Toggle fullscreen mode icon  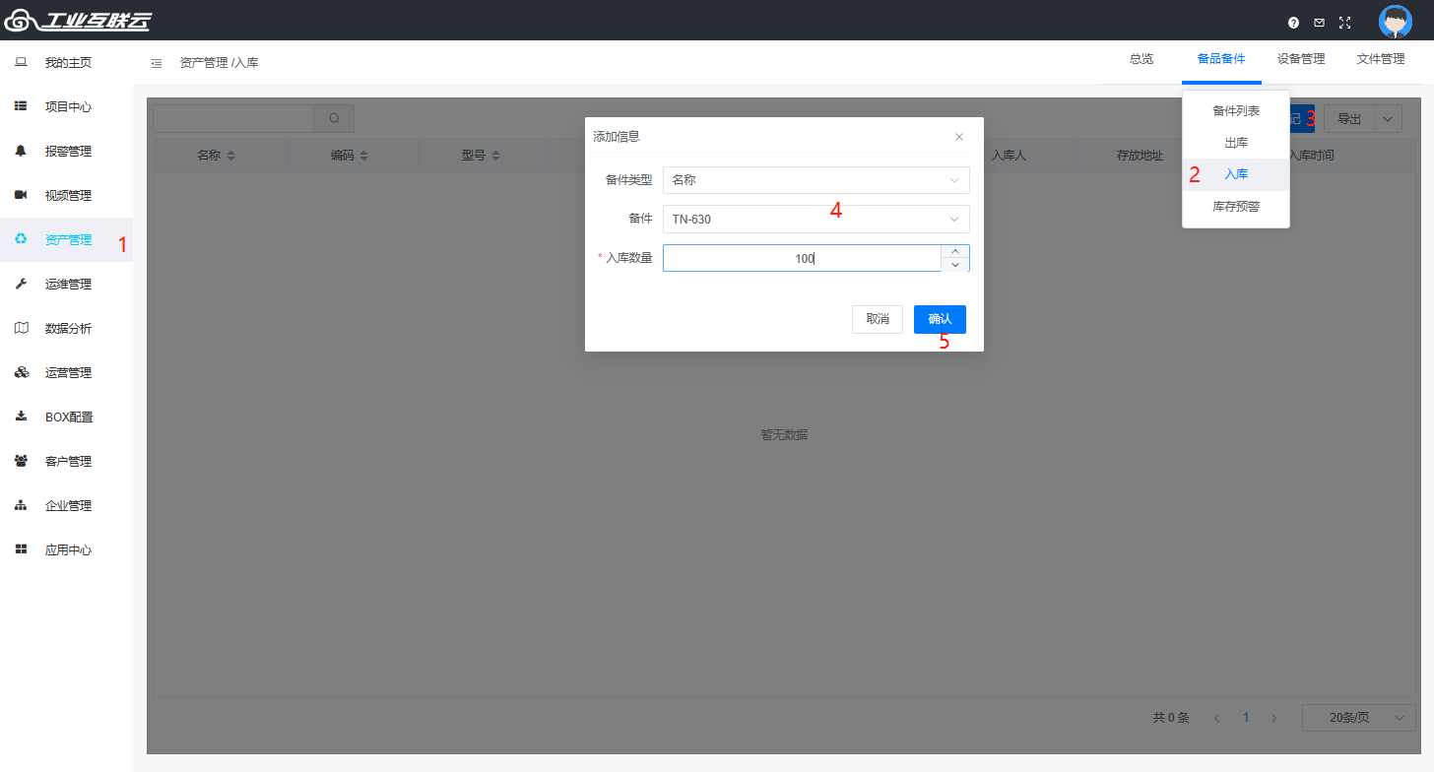click(1344, 23)
